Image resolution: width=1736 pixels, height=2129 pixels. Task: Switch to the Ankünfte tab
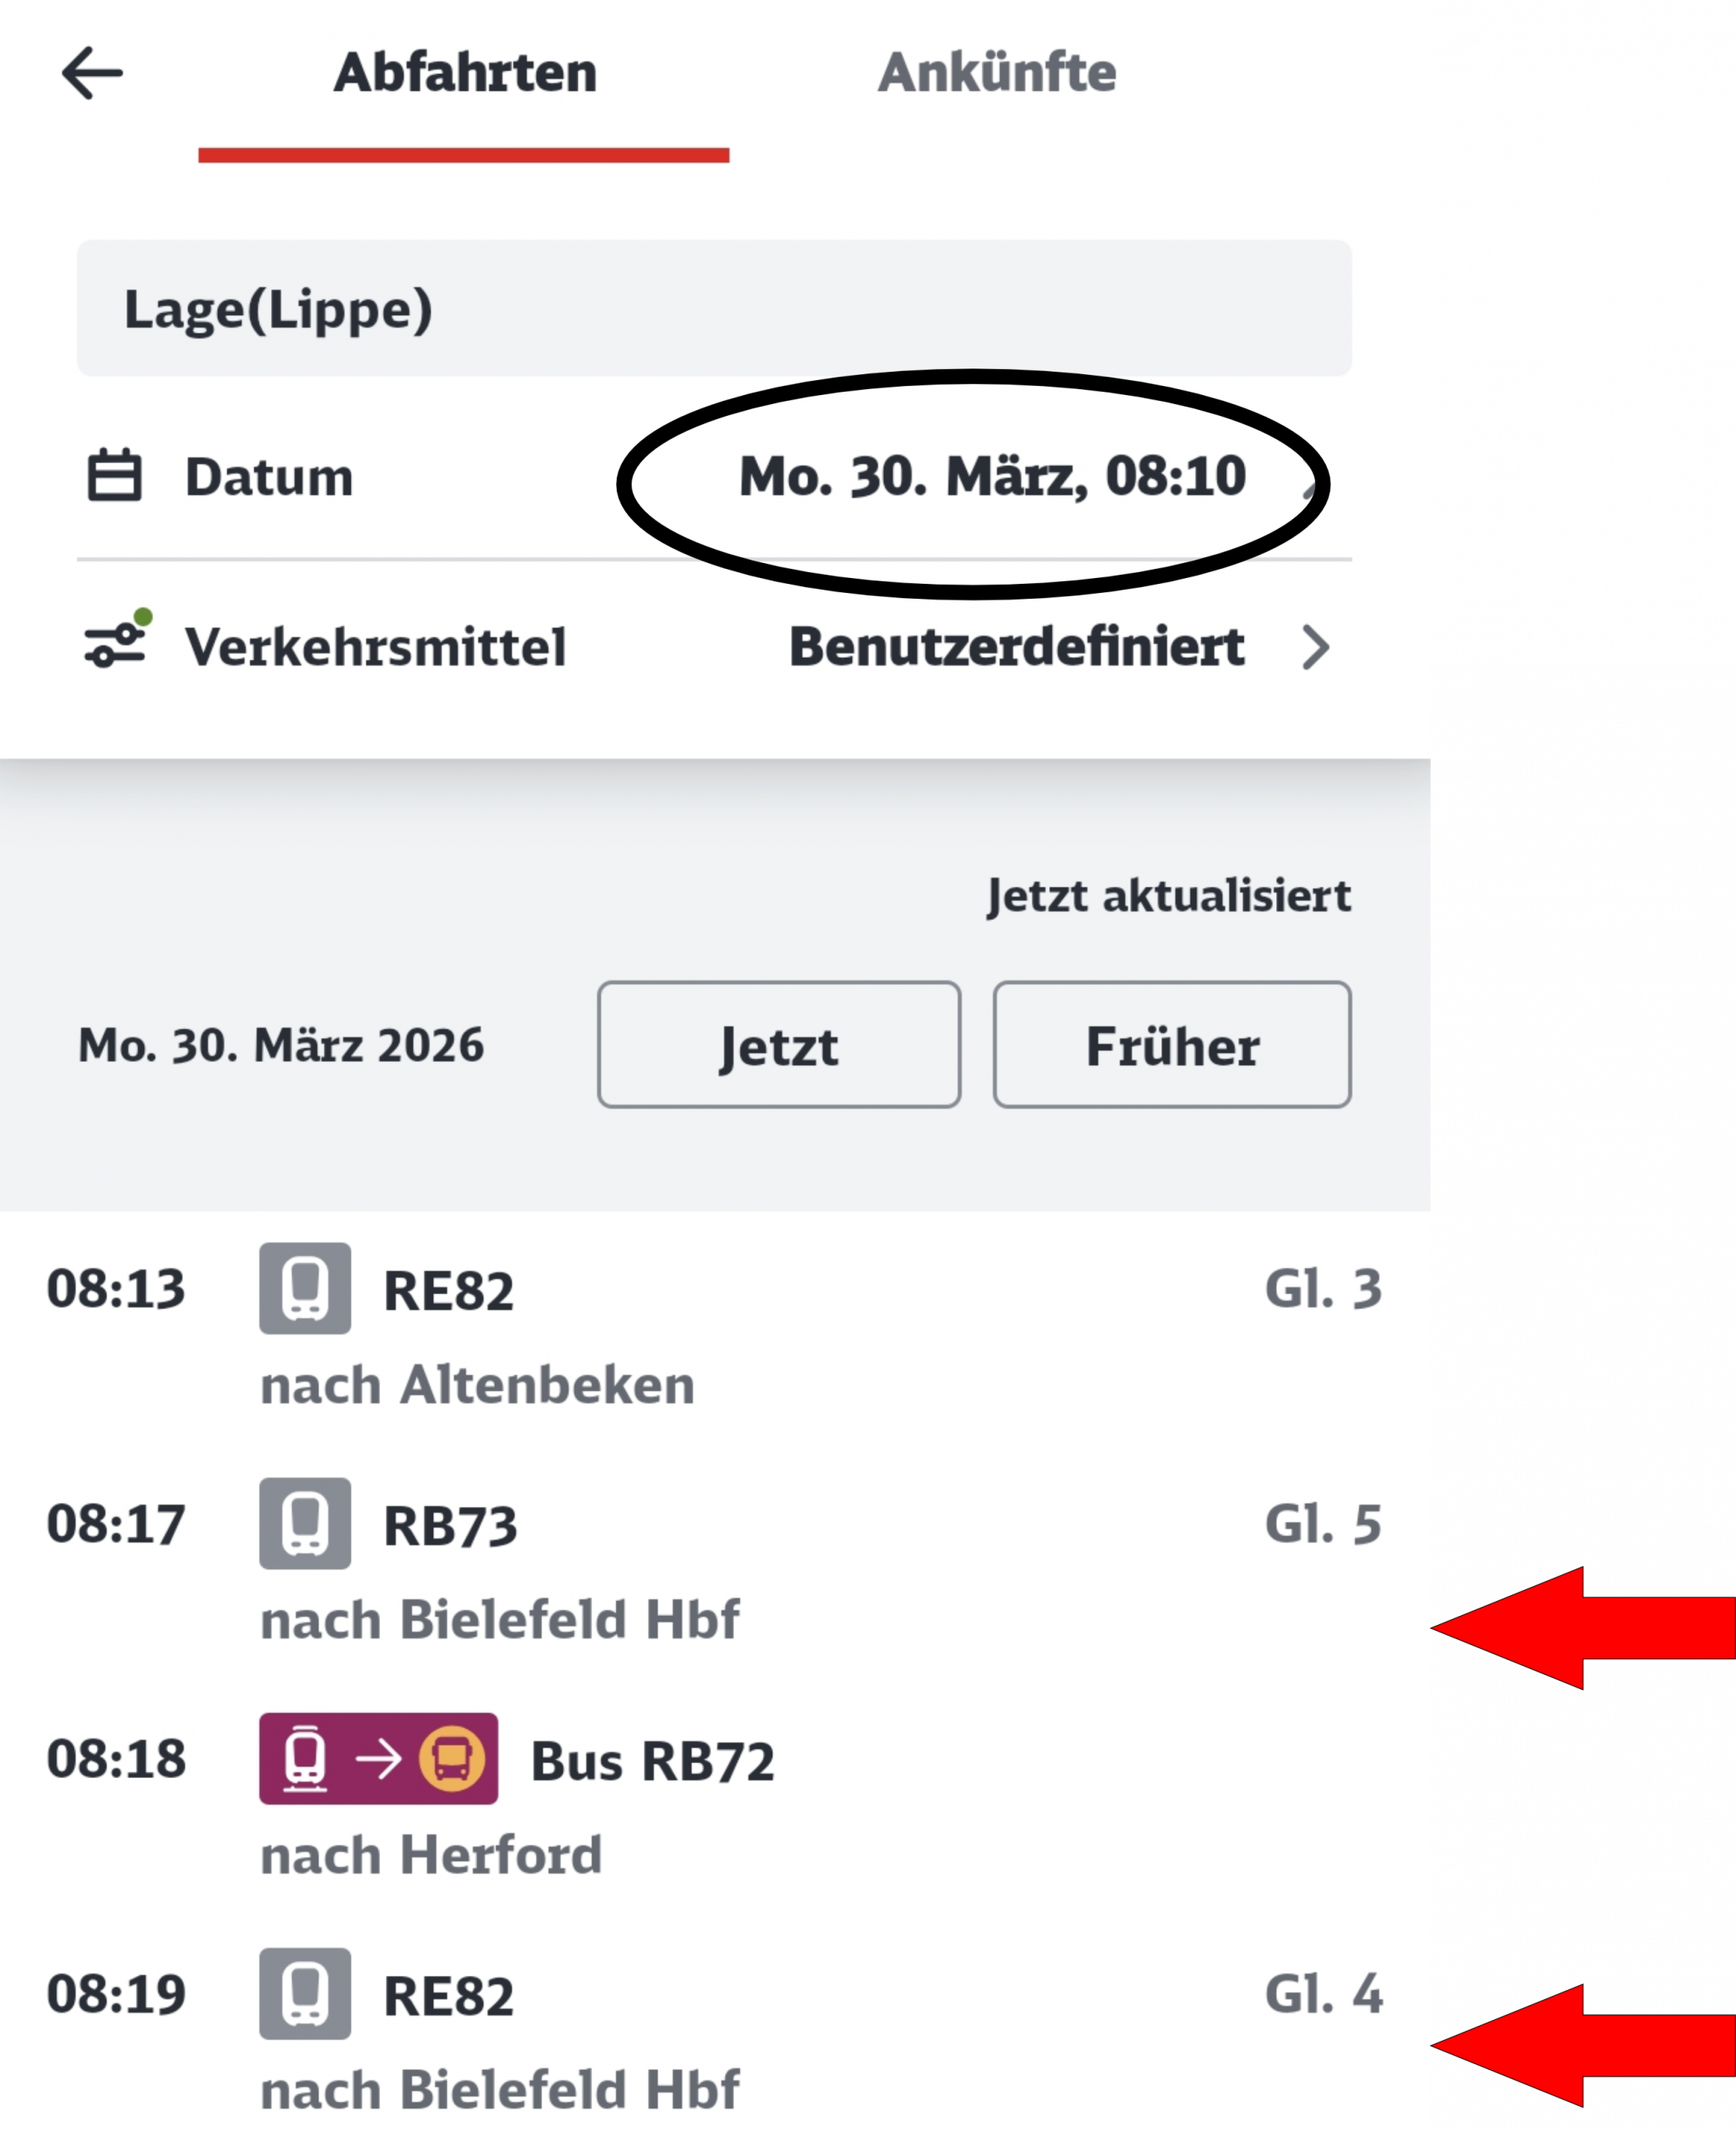pyautogui.click(x=996, y=73)
